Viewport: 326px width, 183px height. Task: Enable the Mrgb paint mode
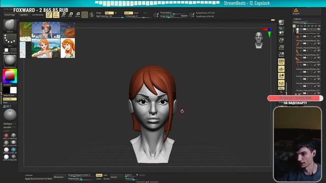click(x=99, y=13)
